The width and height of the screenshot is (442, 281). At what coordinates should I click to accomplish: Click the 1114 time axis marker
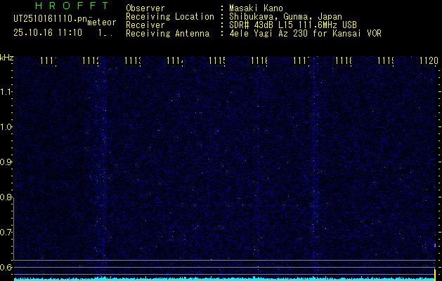pos(175,60)
